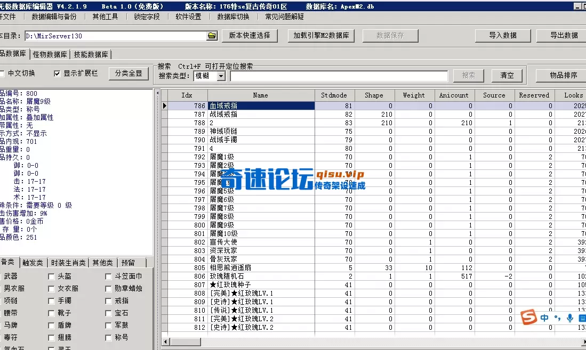Screen dimensions: 586x350
Task: Check the 斗笠面巾 category checkbox
Action: [108, 276]
